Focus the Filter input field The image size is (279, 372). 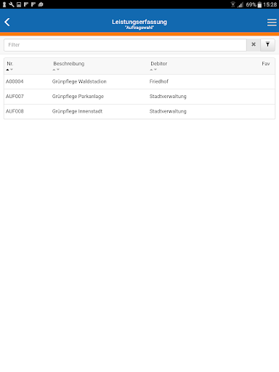[125, 45]
